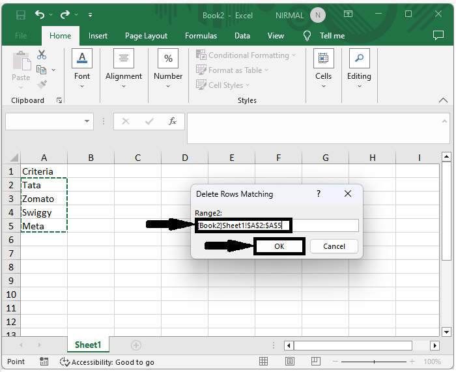
Task: Click the Sheet1 sheet tab
Action: [x=88, y=345]
